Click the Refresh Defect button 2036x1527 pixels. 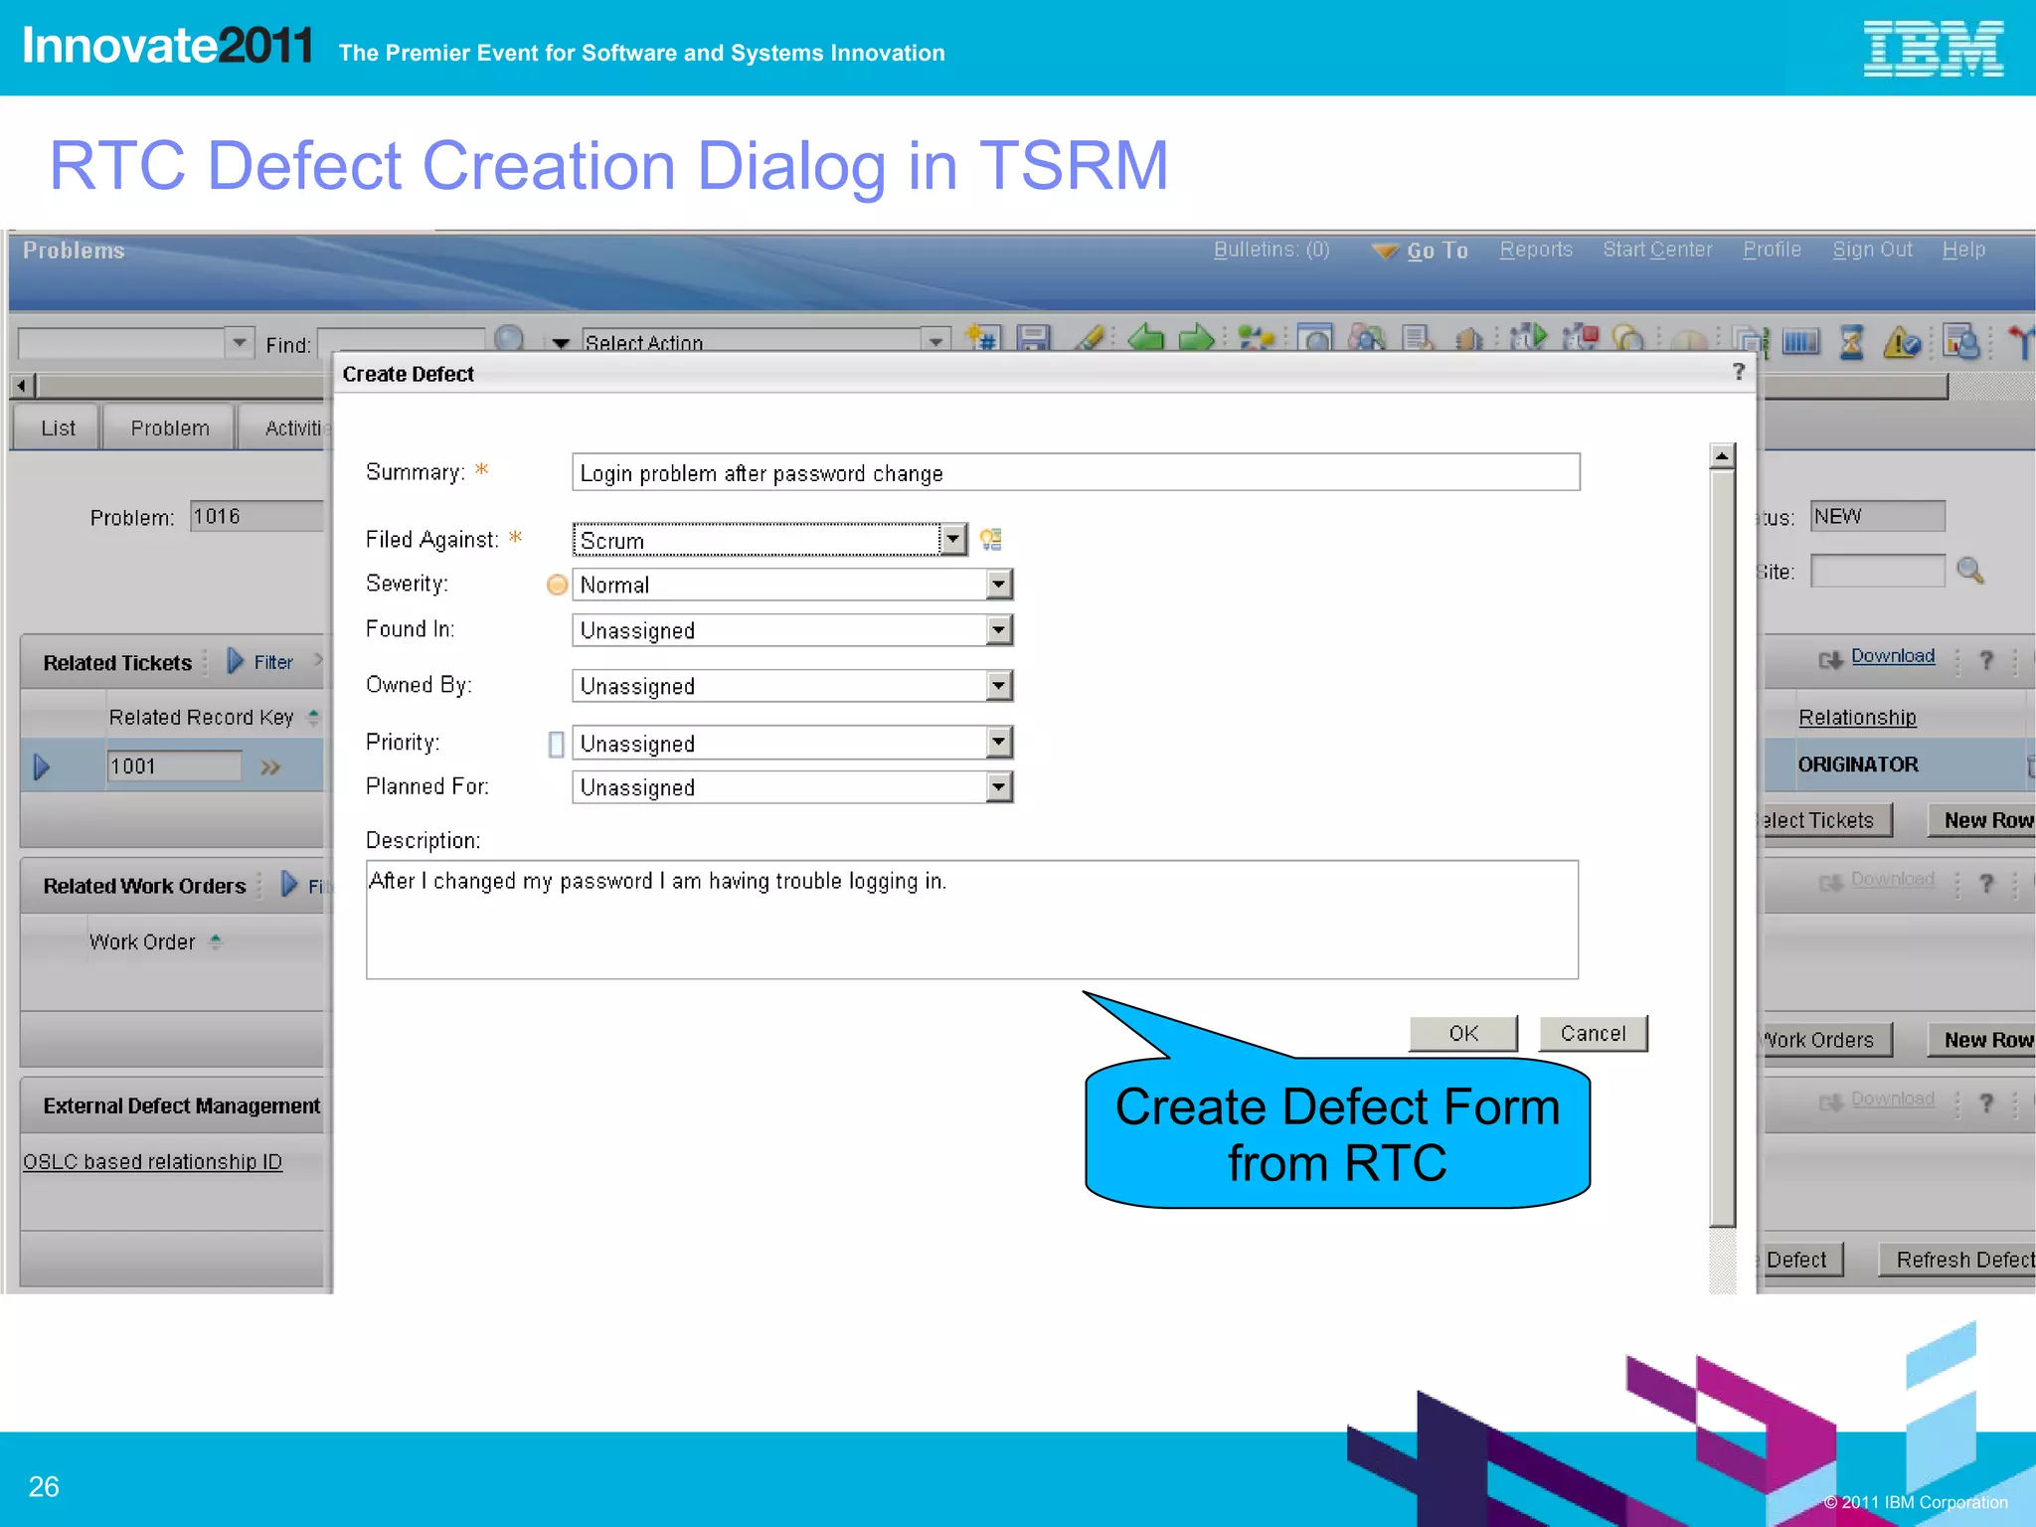(x=1957, y=1260)
